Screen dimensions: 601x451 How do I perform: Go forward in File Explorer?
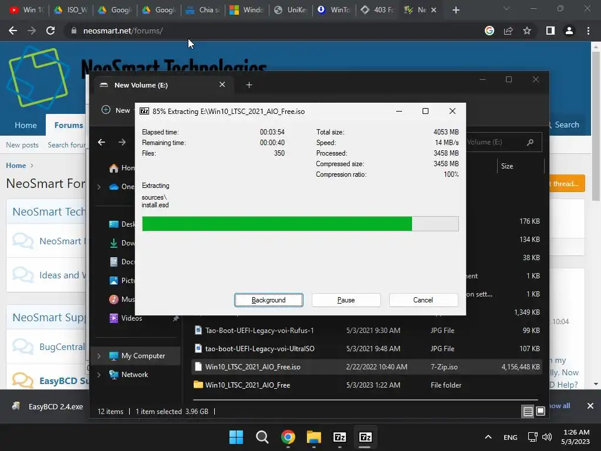coord(122,142)
